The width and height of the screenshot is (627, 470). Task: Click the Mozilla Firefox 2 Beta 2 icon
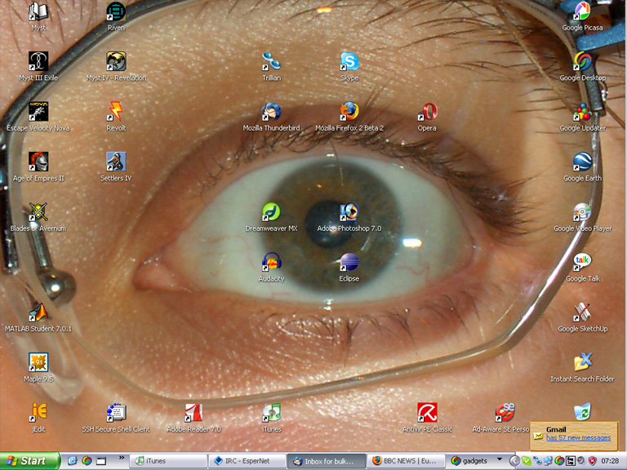(x=349, y=117)
